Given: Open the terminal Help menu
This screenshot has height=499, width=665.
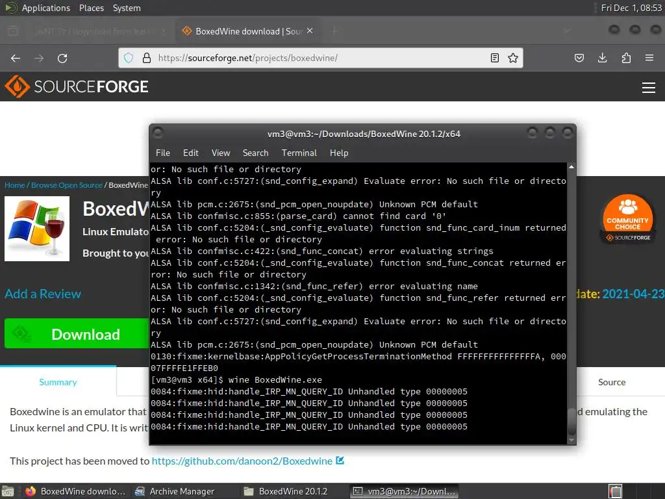Looking at the screenshot, I should tap(339, 153).
